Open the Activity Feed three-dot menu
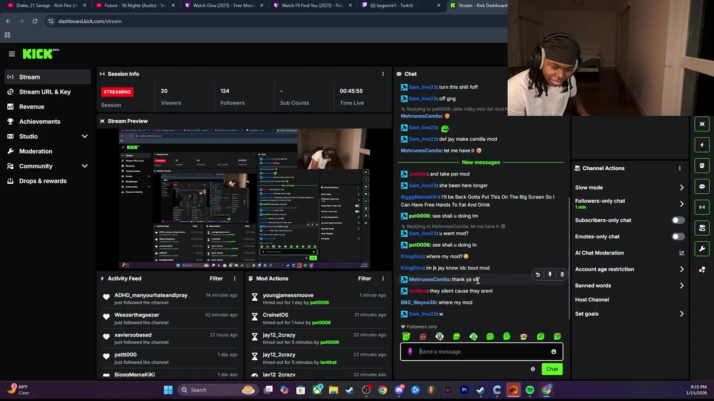 [x=234, y=278]
